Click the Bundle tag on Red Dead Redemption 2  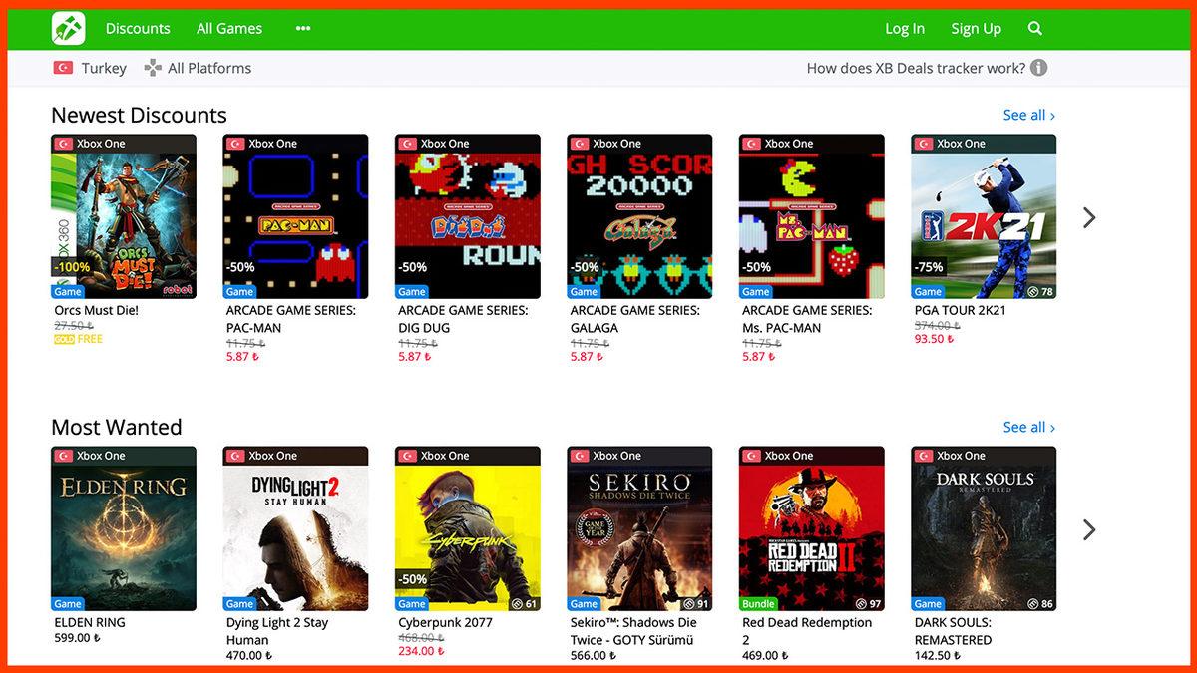[758, 604]
